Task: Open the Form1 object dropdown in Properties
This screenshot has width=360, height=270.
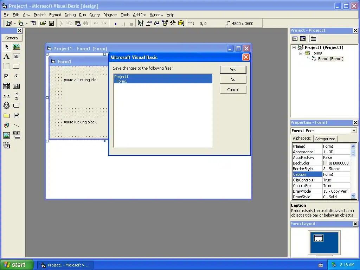Action: [354, 131]
